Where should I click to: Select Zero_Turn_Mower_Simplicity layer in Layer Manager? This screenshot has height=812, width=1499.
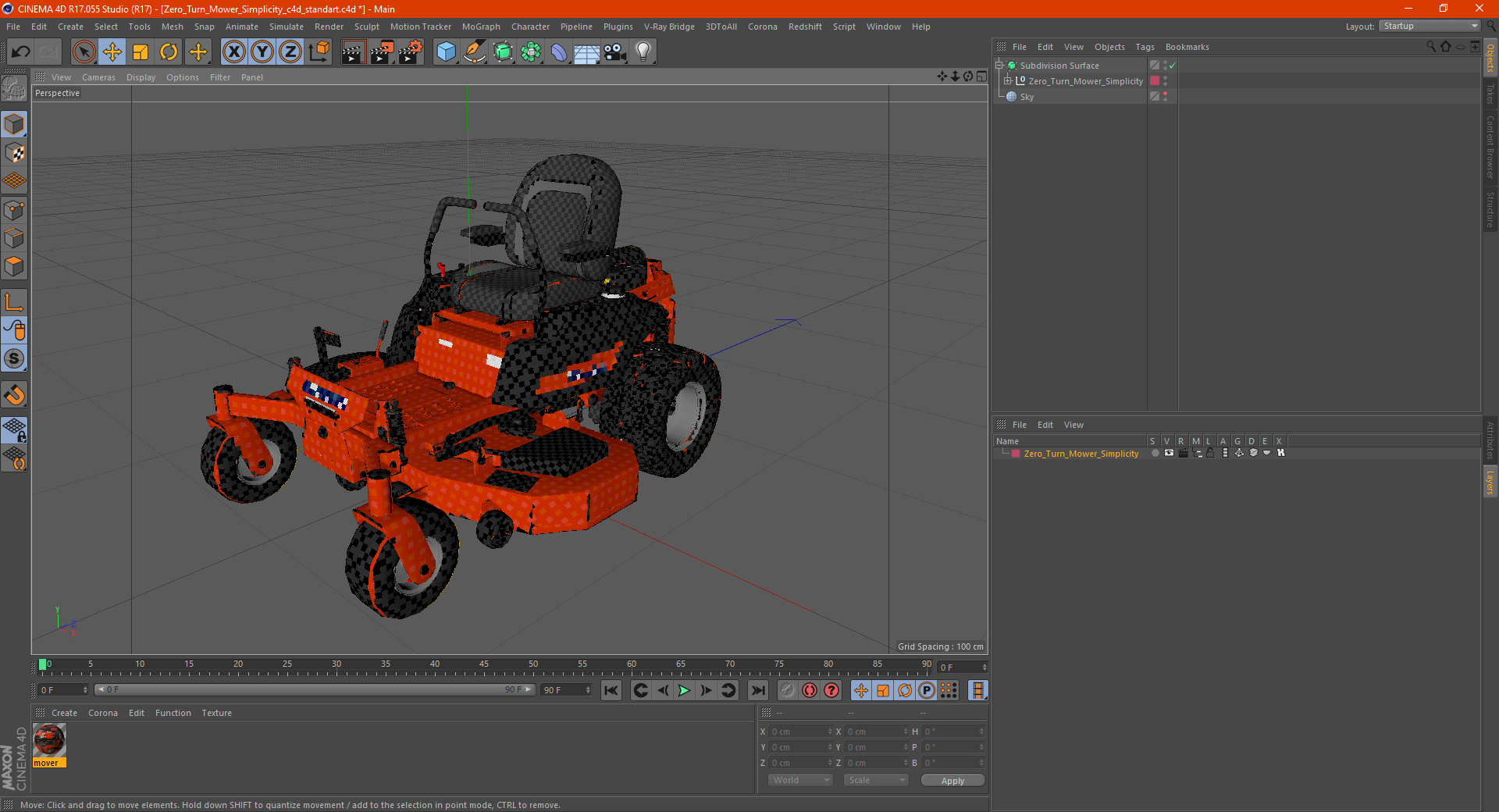pyautogui.click(x=1081, y=454)
